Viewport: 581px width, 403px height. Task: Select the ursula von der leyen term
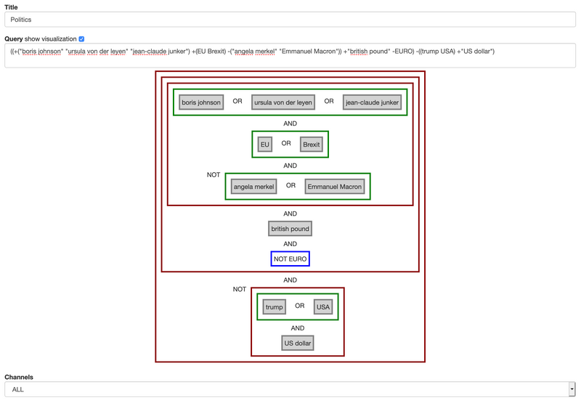[x=283, y=102]
